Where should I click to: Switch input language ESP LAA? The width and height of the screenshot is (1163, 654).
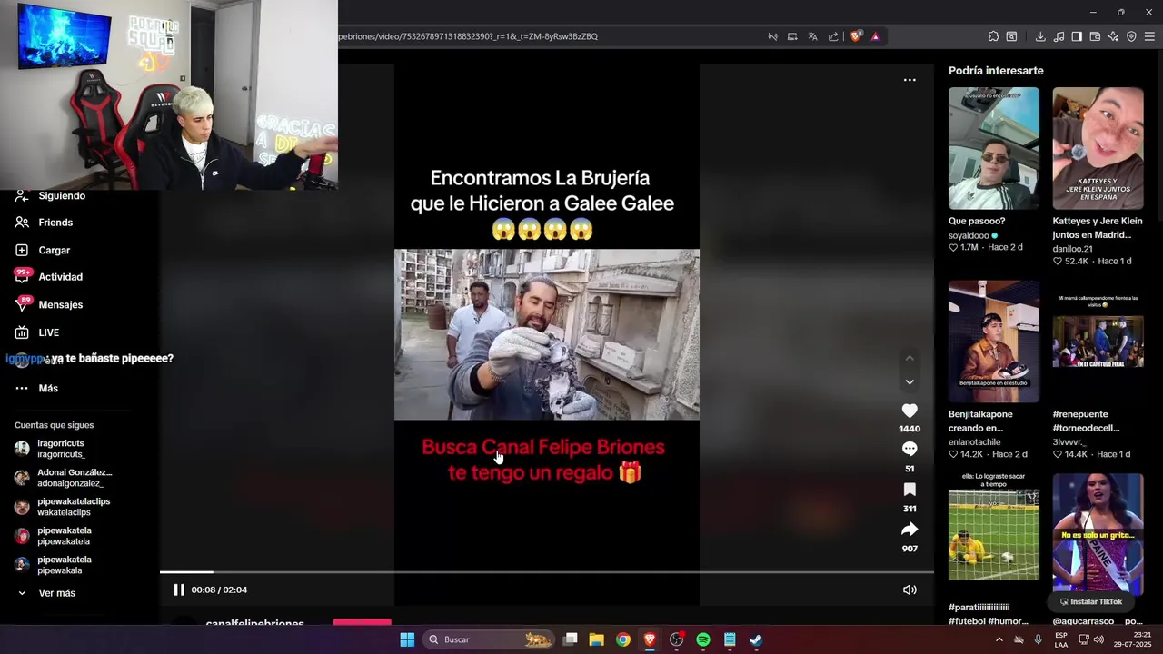[x=1061, y=639]
